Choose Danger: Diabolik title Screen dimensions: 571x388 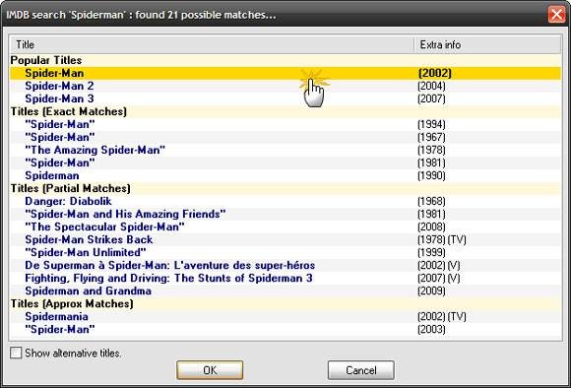tap(68, 201)
